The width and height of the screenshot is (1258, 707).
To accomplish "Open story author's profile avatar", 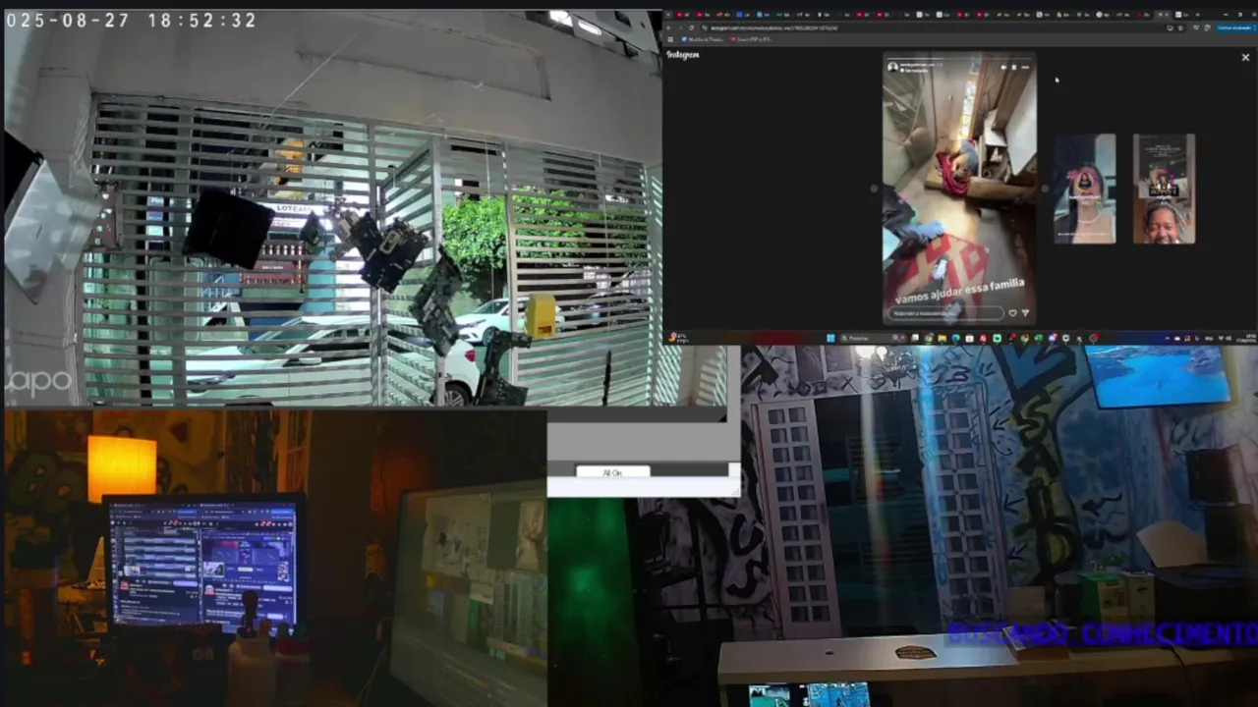I will [x=892, y=67].
